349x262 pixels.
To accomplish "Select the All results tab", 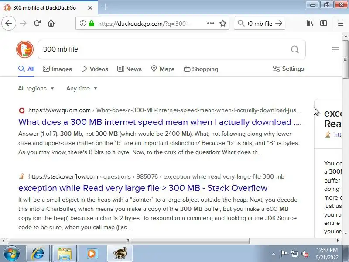I will point(26,69).
